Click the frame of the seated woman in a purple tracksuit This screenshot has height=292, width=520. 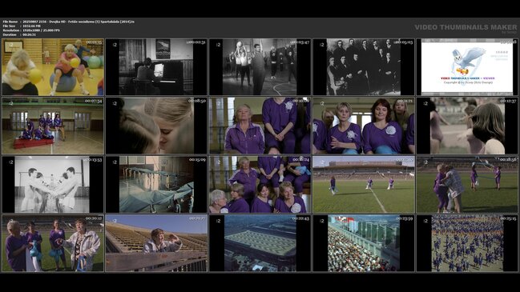point(260,126)
